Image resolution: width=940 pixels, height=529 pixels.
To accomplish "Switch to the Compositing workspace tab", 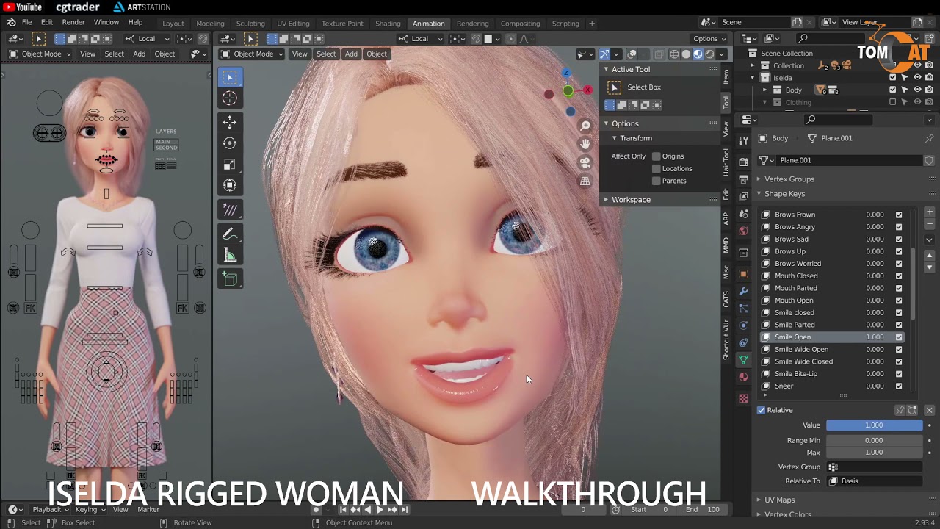I will coord(520,24).
